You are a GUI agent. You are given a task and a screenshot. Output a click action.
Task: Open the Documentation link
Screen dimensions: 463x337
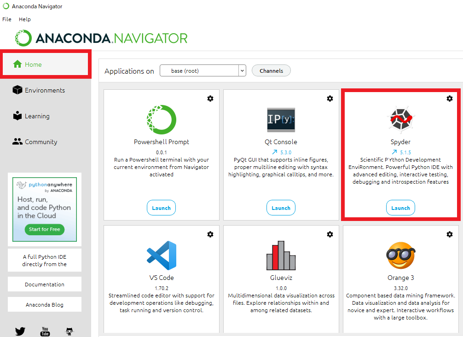[45, 284]
